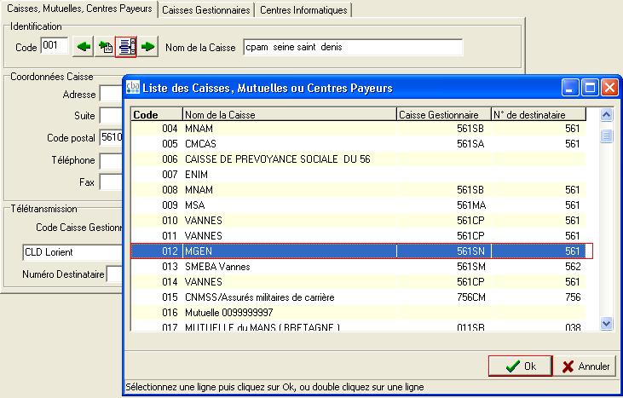Select row 008 MNAM

click(359, 190)
